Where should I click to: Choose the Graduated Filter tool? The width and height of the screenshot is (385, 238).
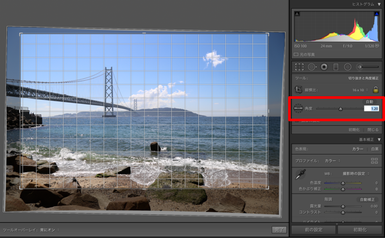[x=336, y=67]
